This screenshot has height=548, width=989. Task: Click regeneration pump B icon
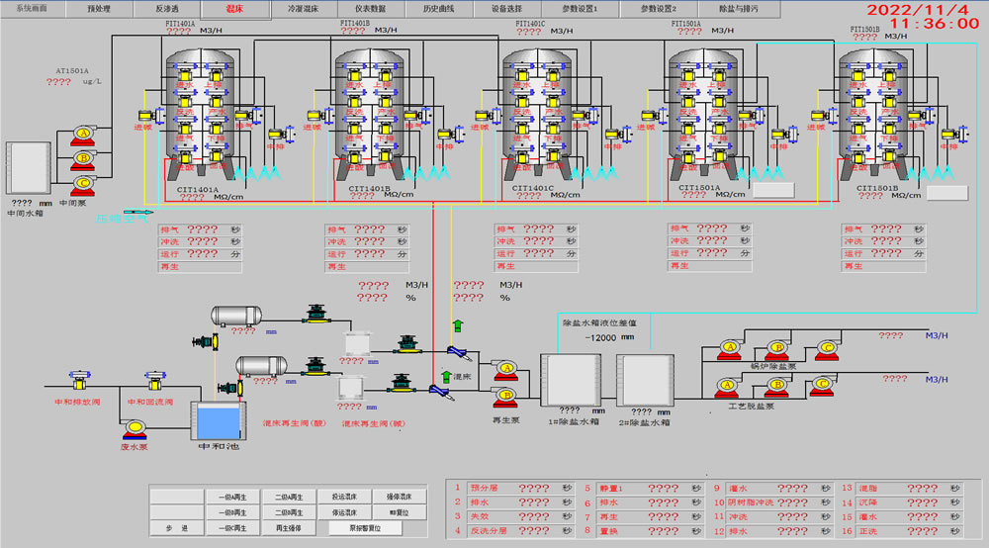coord(506,396)
